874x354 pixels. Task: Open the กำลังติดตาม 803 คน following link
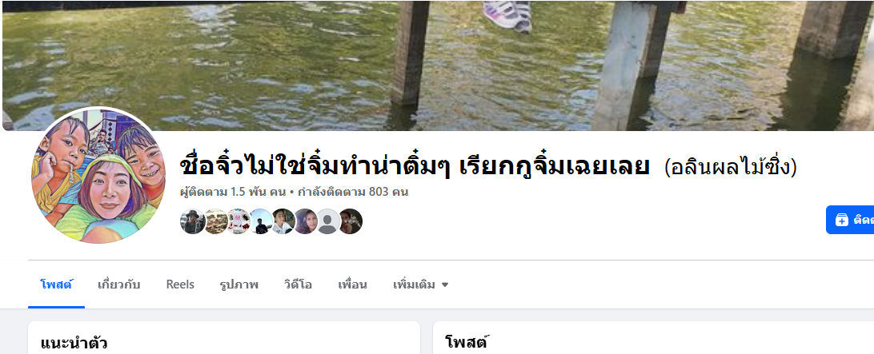pyautogui.click(x=354, y=193)
